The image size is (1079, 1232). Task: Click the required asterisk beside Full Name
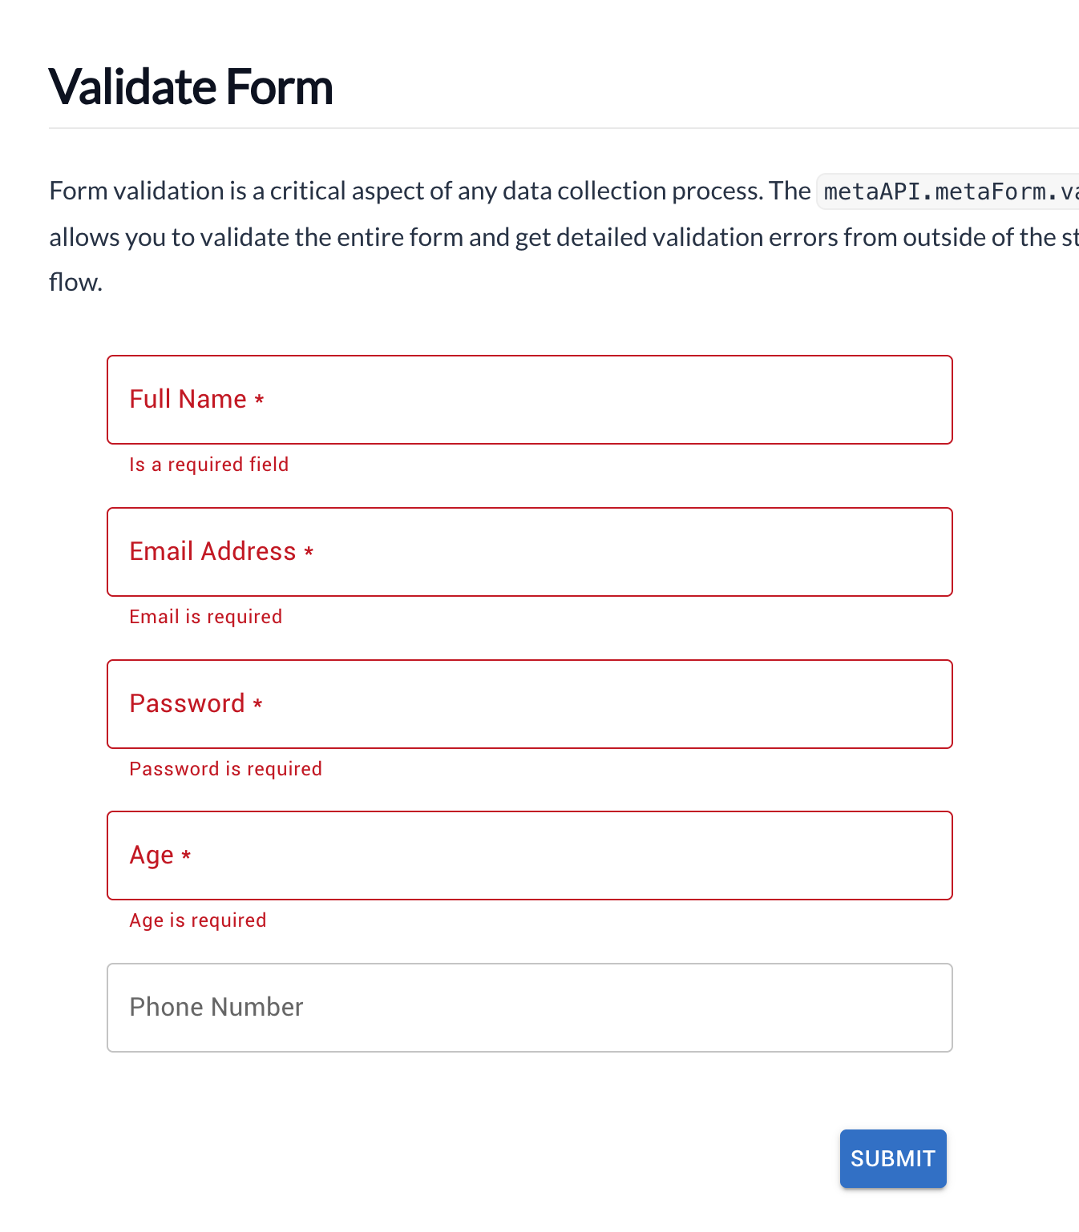[x=260, y=400]
